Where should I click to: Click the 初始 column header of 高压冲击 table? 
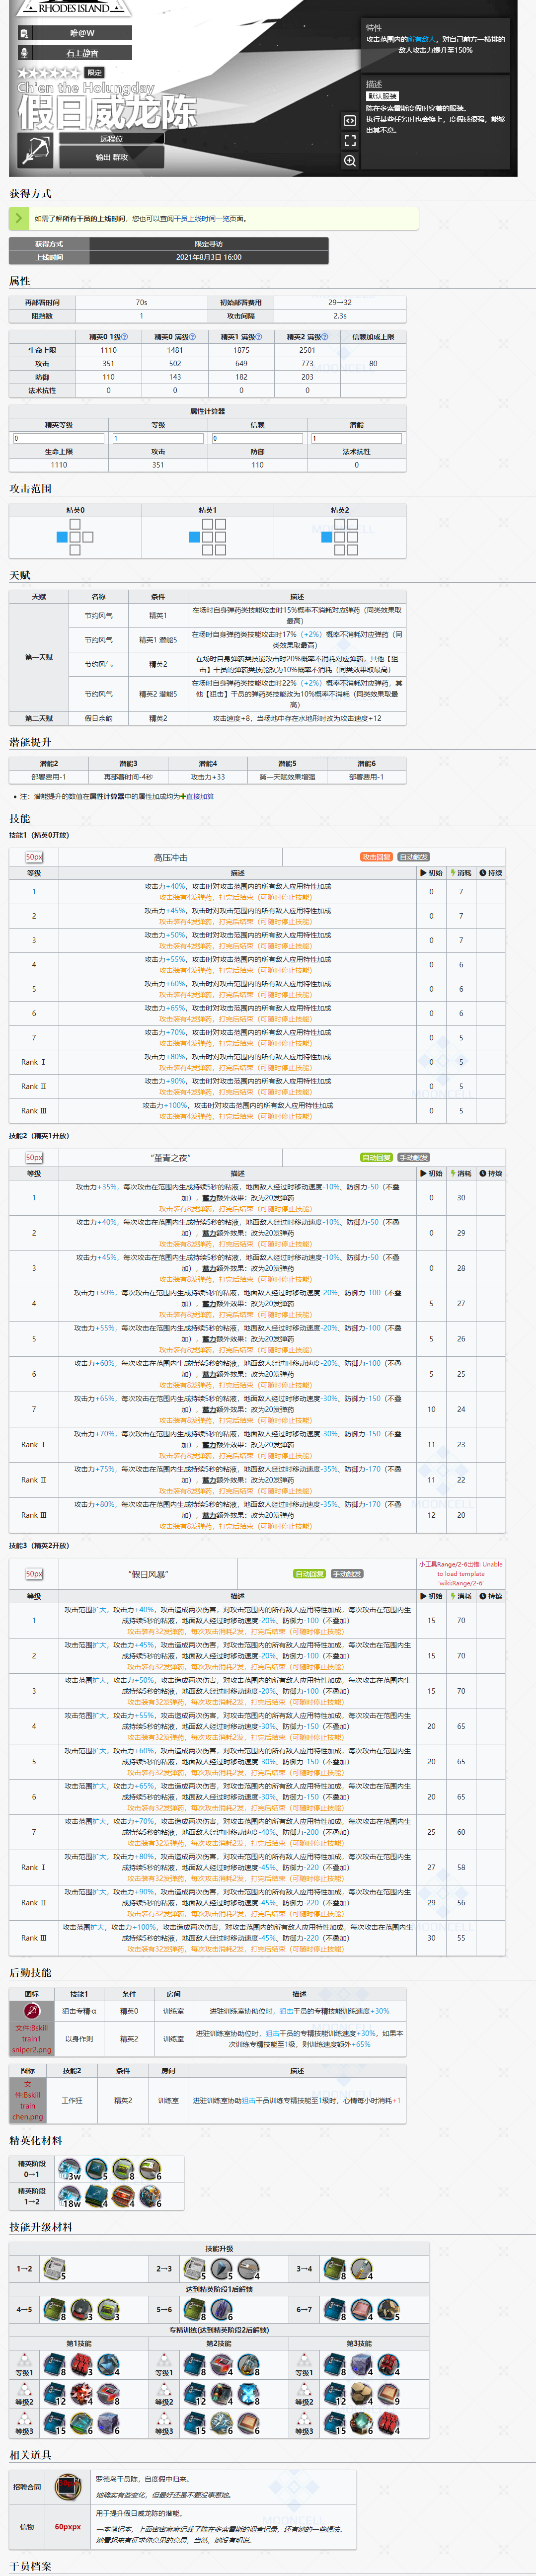[x=431, y=873]
